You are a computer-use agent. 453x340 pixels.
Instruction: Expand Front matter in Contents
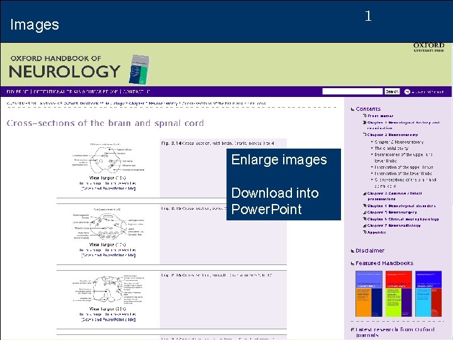click(x=364, y=116)
